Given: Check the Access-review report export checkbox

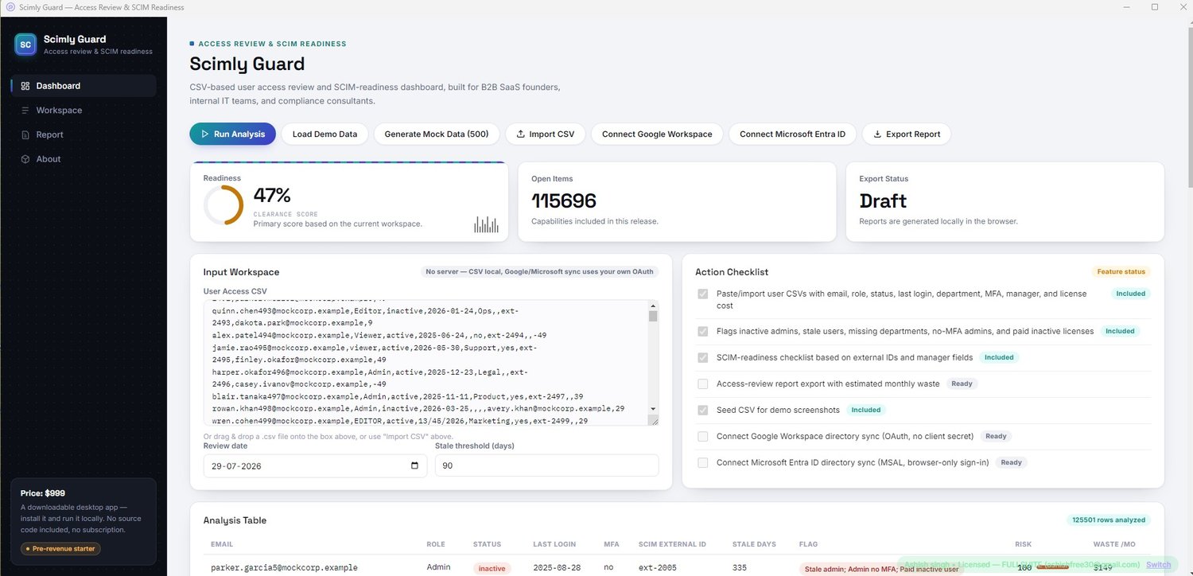Looking at the screenshot, I should pyautogui.click(x=703, y=383).
